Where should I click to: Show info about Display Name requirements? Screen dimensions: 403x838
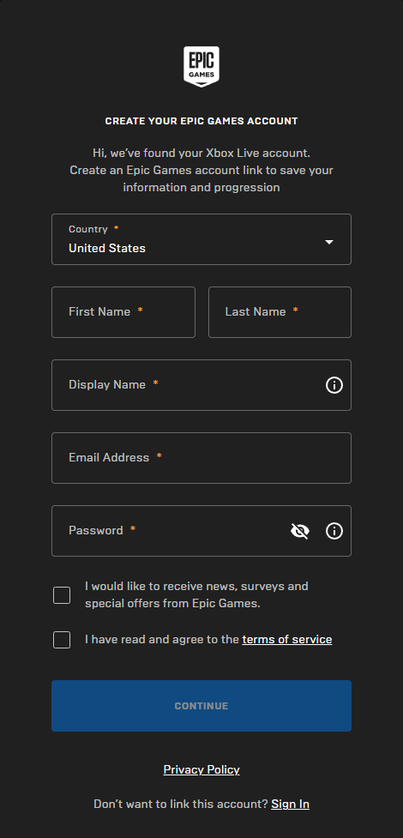point(334,385)
